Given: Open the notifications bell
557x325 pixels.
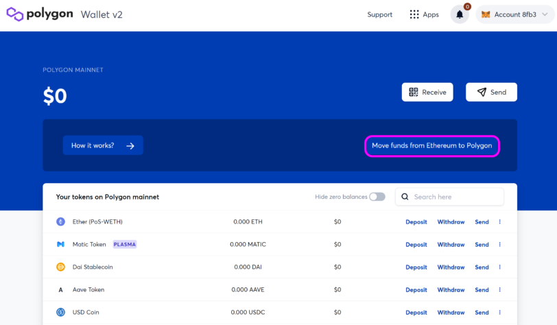Looking at the screenshot, I should pos(460,14).
